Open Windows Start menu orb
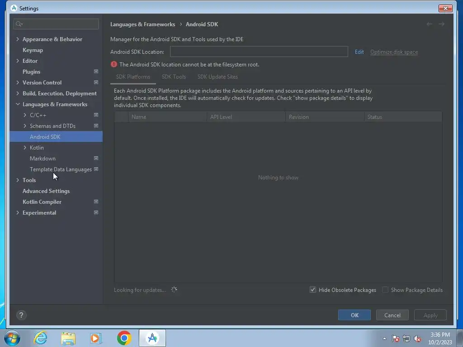This screenshot has width=463, height=347. click(12, 338)
